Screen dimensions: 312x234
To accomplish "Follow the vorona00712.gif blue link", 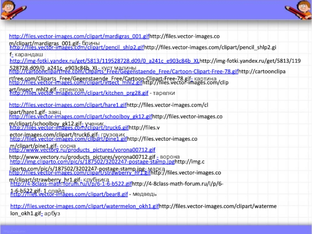I will pyautogui.click(x=82, y=150).
